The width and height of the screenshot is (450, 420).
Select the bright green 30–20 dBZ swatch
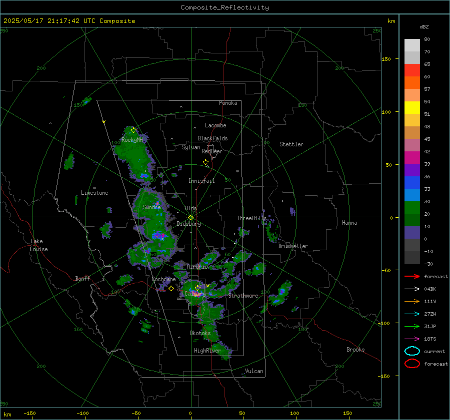coord(412,208)
